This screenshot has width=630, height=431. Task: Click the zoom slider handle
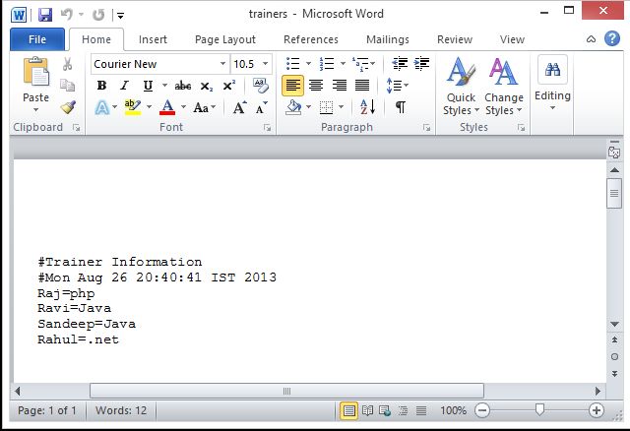[539, 409]
